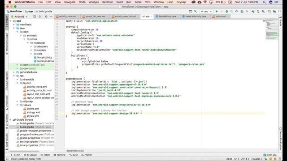
Task: Select activity_note_list.xml in the tree
Action: (x=38, y=90)
